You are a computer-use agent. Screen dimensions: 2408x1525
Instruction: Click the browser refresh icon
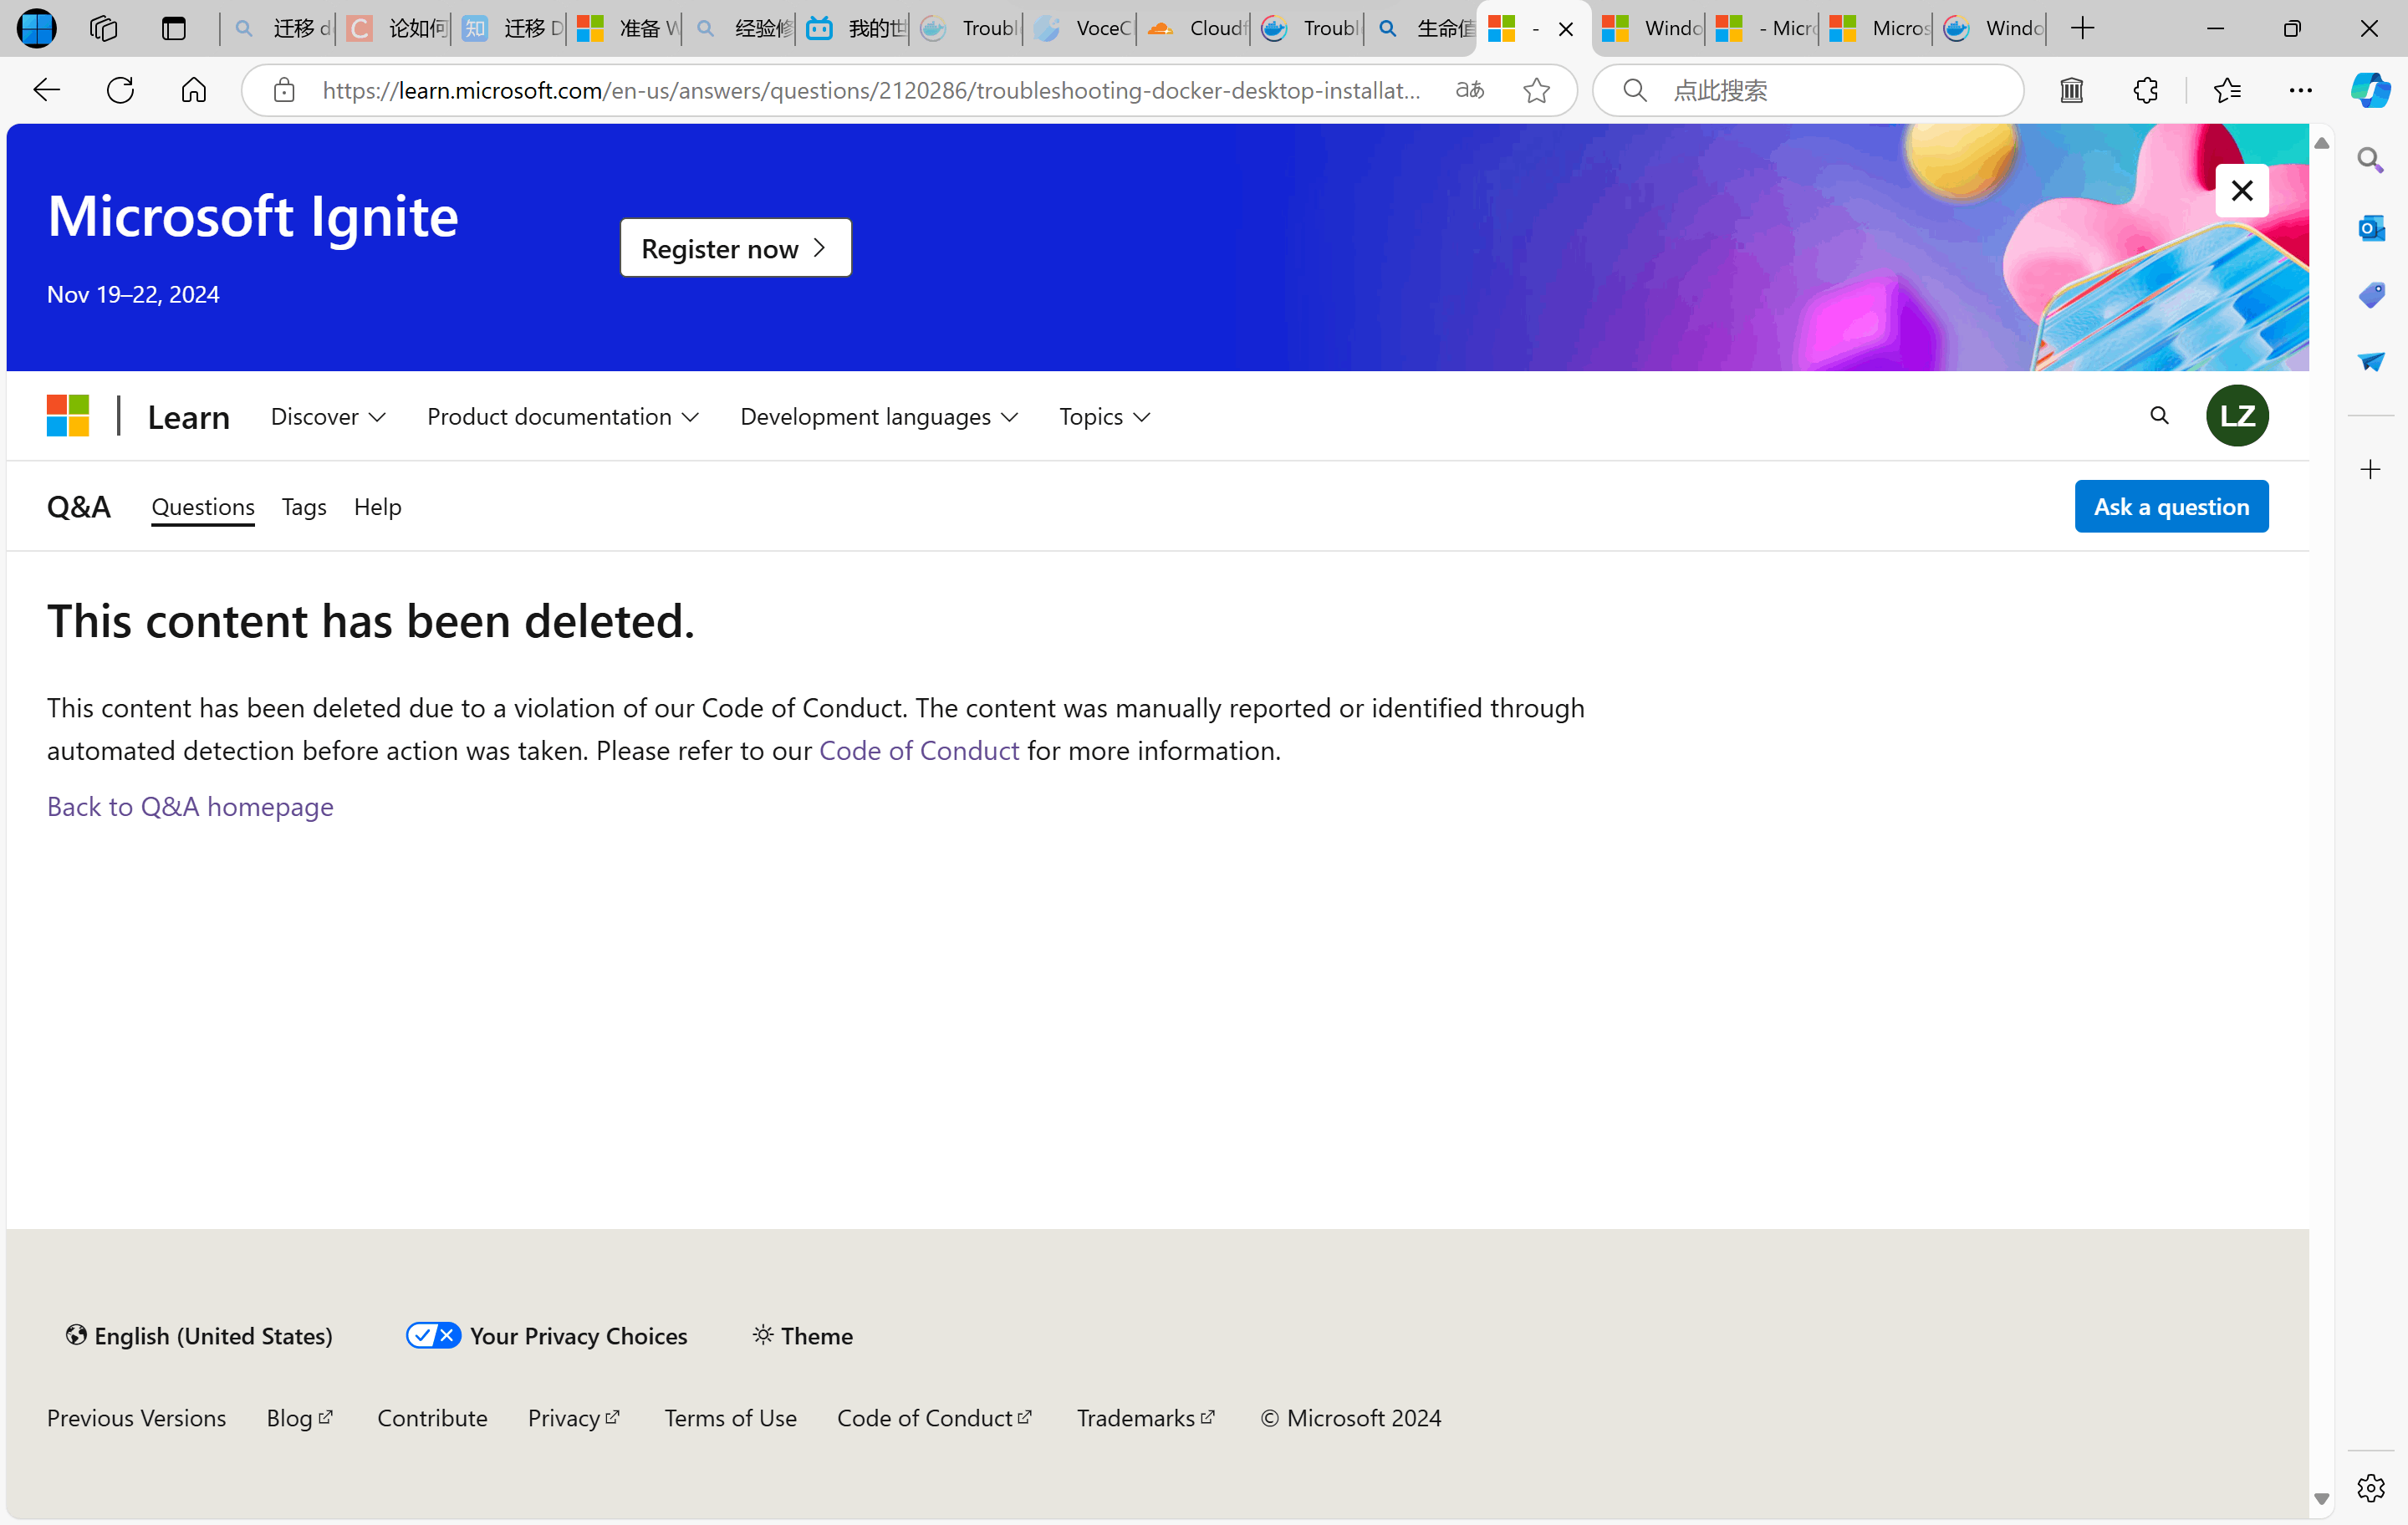coord(120,91)
